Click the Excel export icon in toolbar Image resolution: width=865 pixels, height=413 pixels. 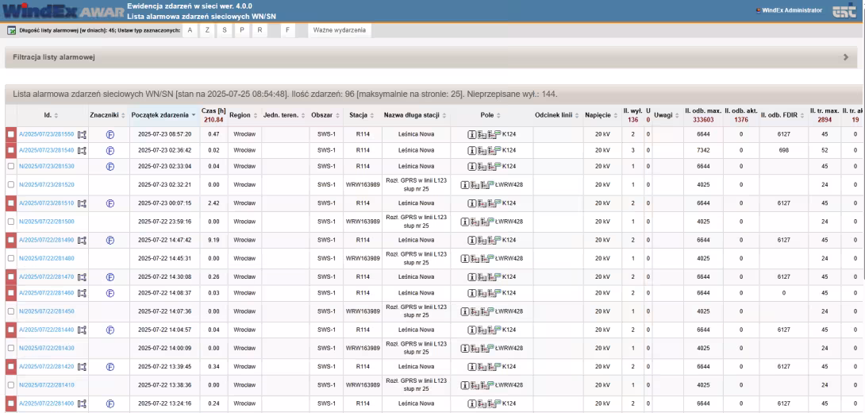10,30
